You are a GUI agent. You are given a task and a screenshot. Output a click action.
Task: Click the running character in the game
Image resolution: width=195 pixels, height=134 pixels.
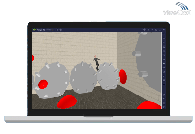[97, 63]
